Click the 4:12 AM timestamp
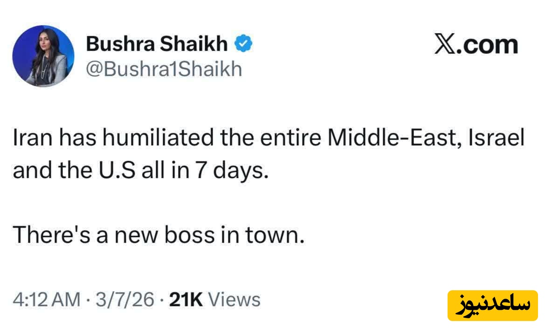 click(x=46, y=299)
